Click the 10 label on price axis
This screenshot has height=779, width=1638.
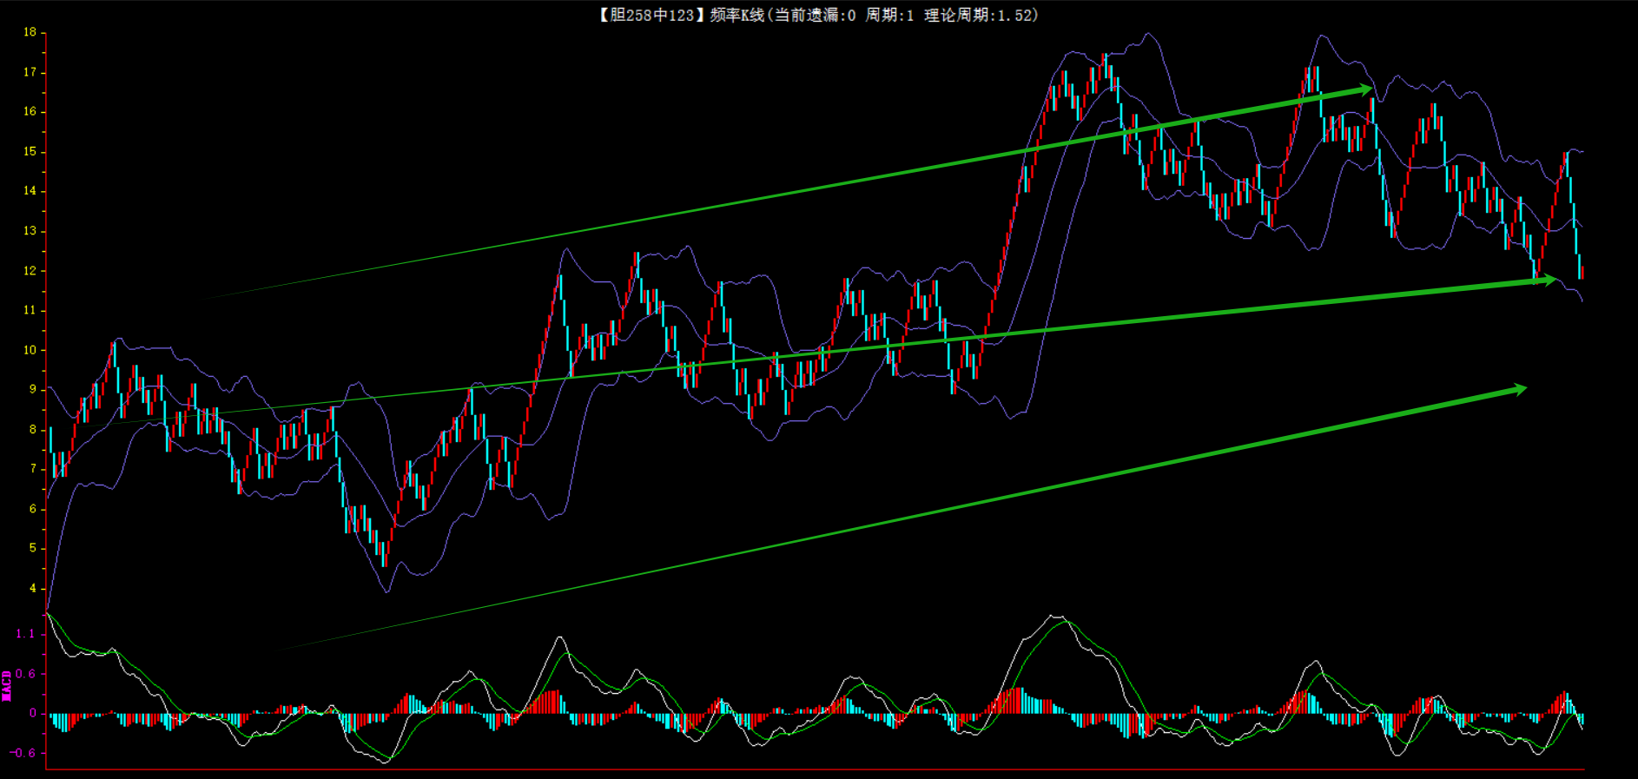pos(30,350)
